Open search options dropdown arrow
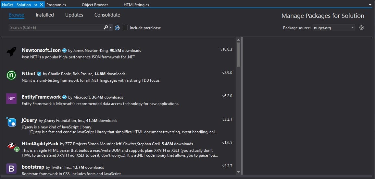The width and height of the screenshot is (375, 179). pos(110,28)
